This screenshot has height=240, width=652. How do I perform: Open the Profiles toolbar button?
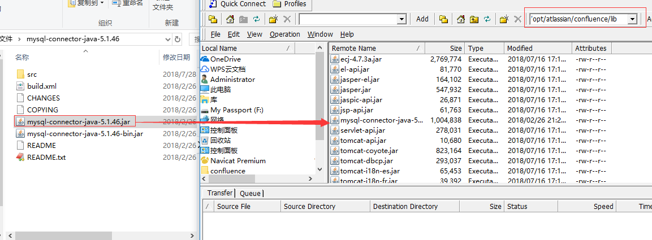click(290, 4)
